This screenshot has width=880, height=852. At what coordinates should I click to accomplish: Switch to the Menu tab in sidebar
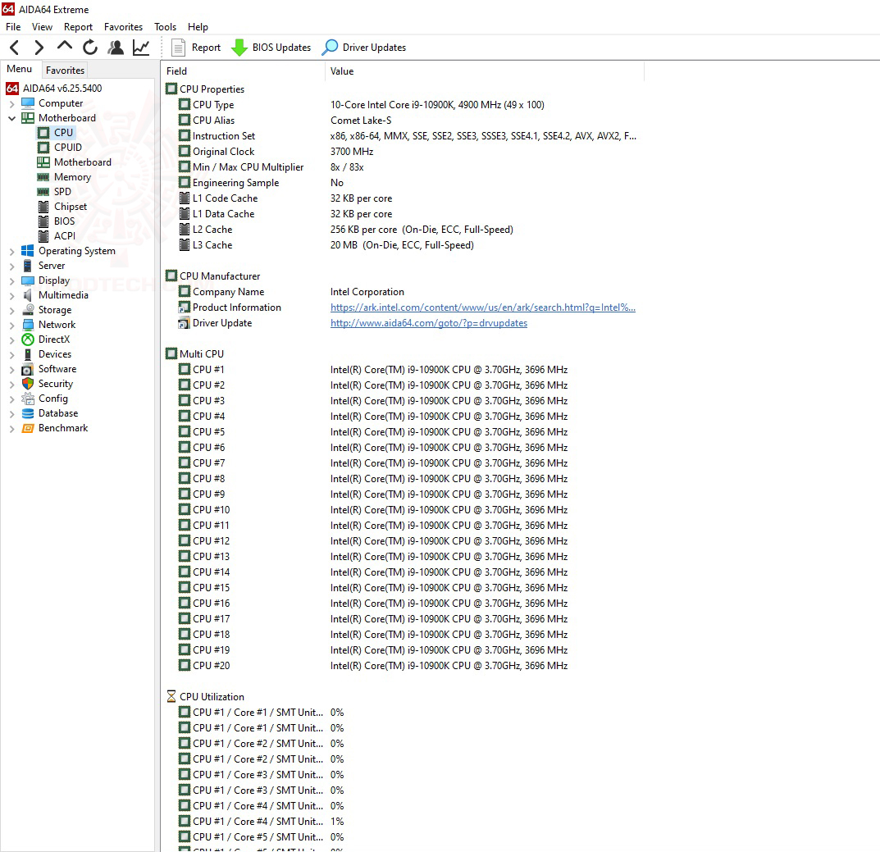20,69
